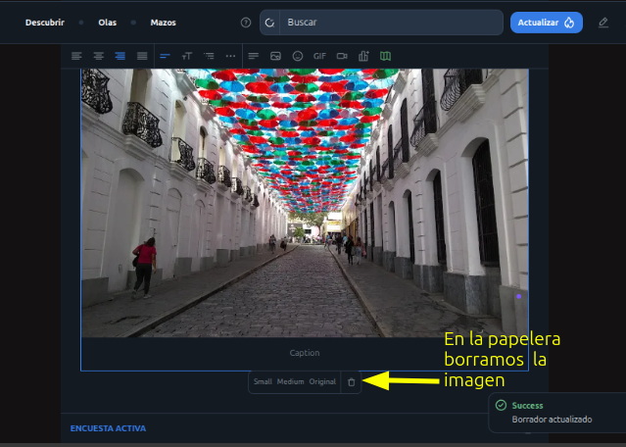626x447 pixels.
Task: Click the indented list icon
Action: coord(209,56)
